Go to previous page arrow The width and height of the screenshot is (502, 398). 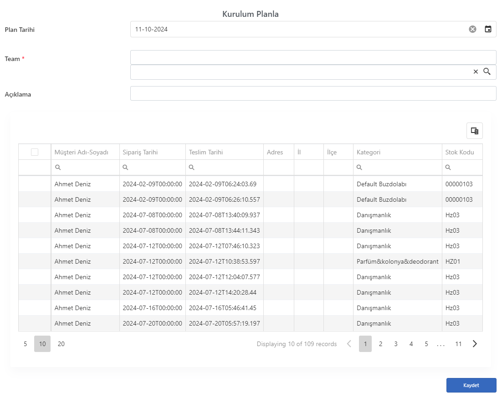[349, 344]
